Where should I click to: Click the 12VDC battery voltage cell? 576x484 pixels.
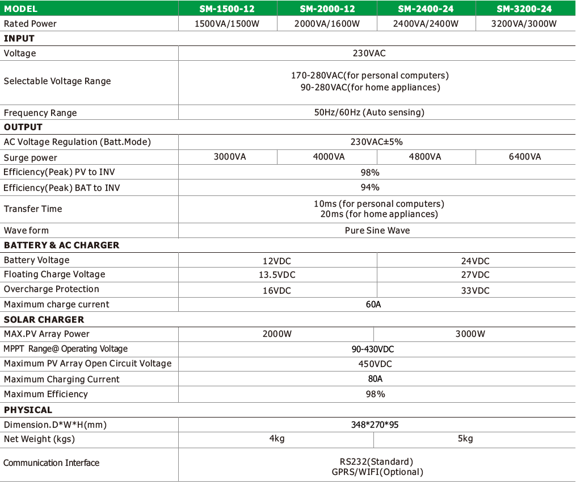pyautogui.click(x=277, y=261)
